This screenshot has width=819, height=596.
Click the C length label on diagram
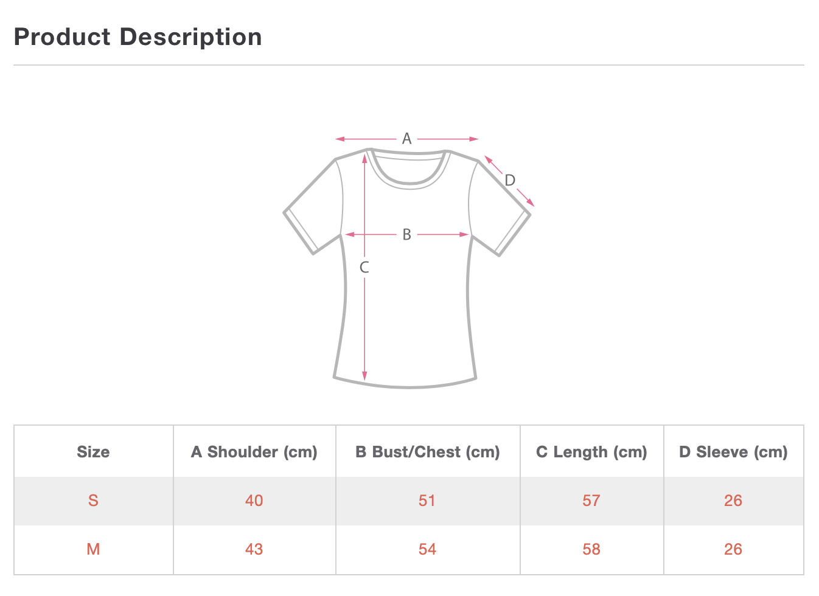click(364, 267)
